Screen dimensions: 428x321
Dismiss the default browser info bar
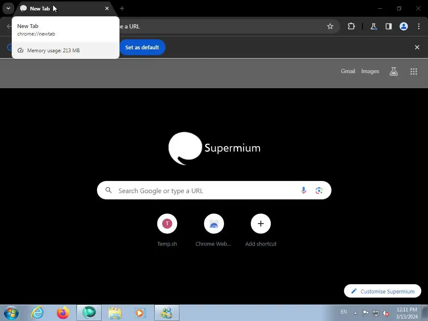pyautogui.click(x=417, y=47)
